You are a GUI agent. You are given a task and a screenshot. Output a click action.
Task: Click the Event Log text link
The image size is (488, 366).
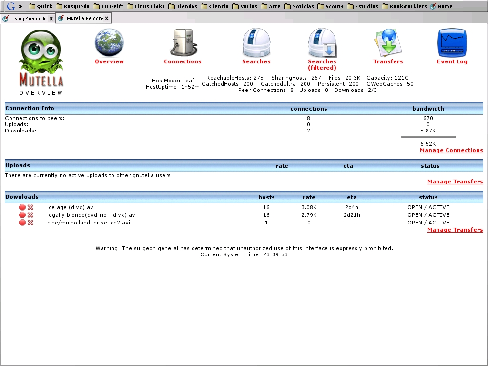(452, 61)
